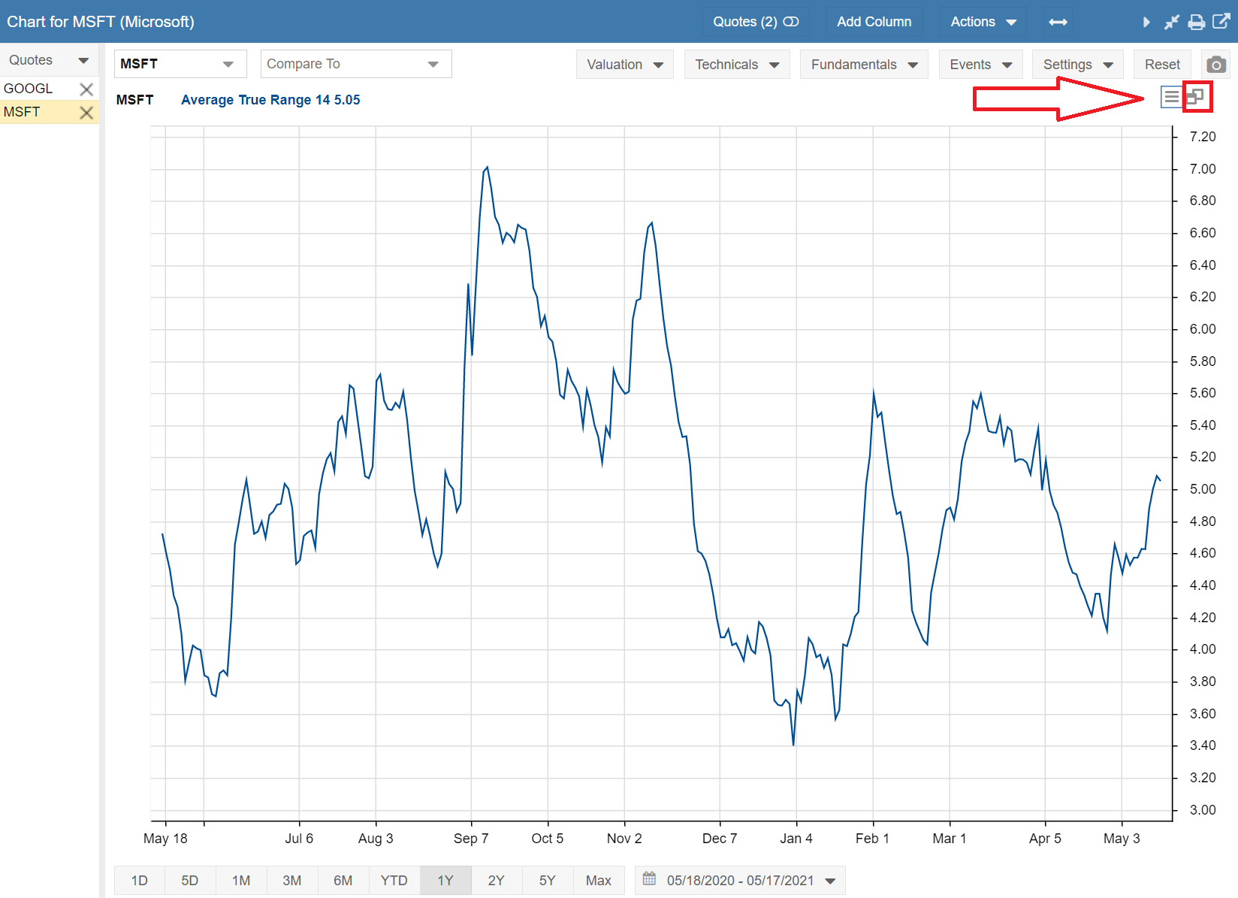Open the Actions menu
This screenshot has height=898, width=1238.
(x=983, y=22)
